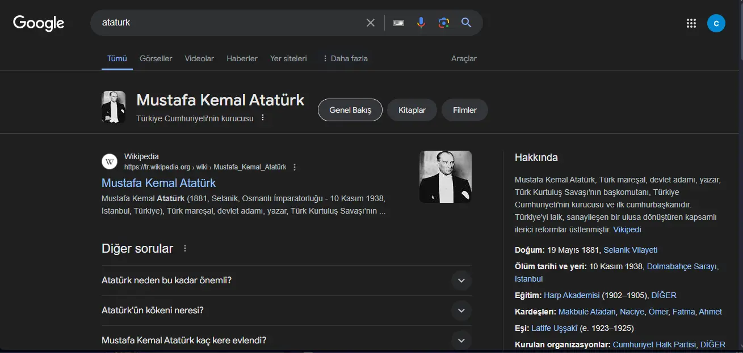The width and height of the screenshot is (743, 353).
Task: Open the Atatürk portrait beside Wikipedia result
Action: click(446, 177)
